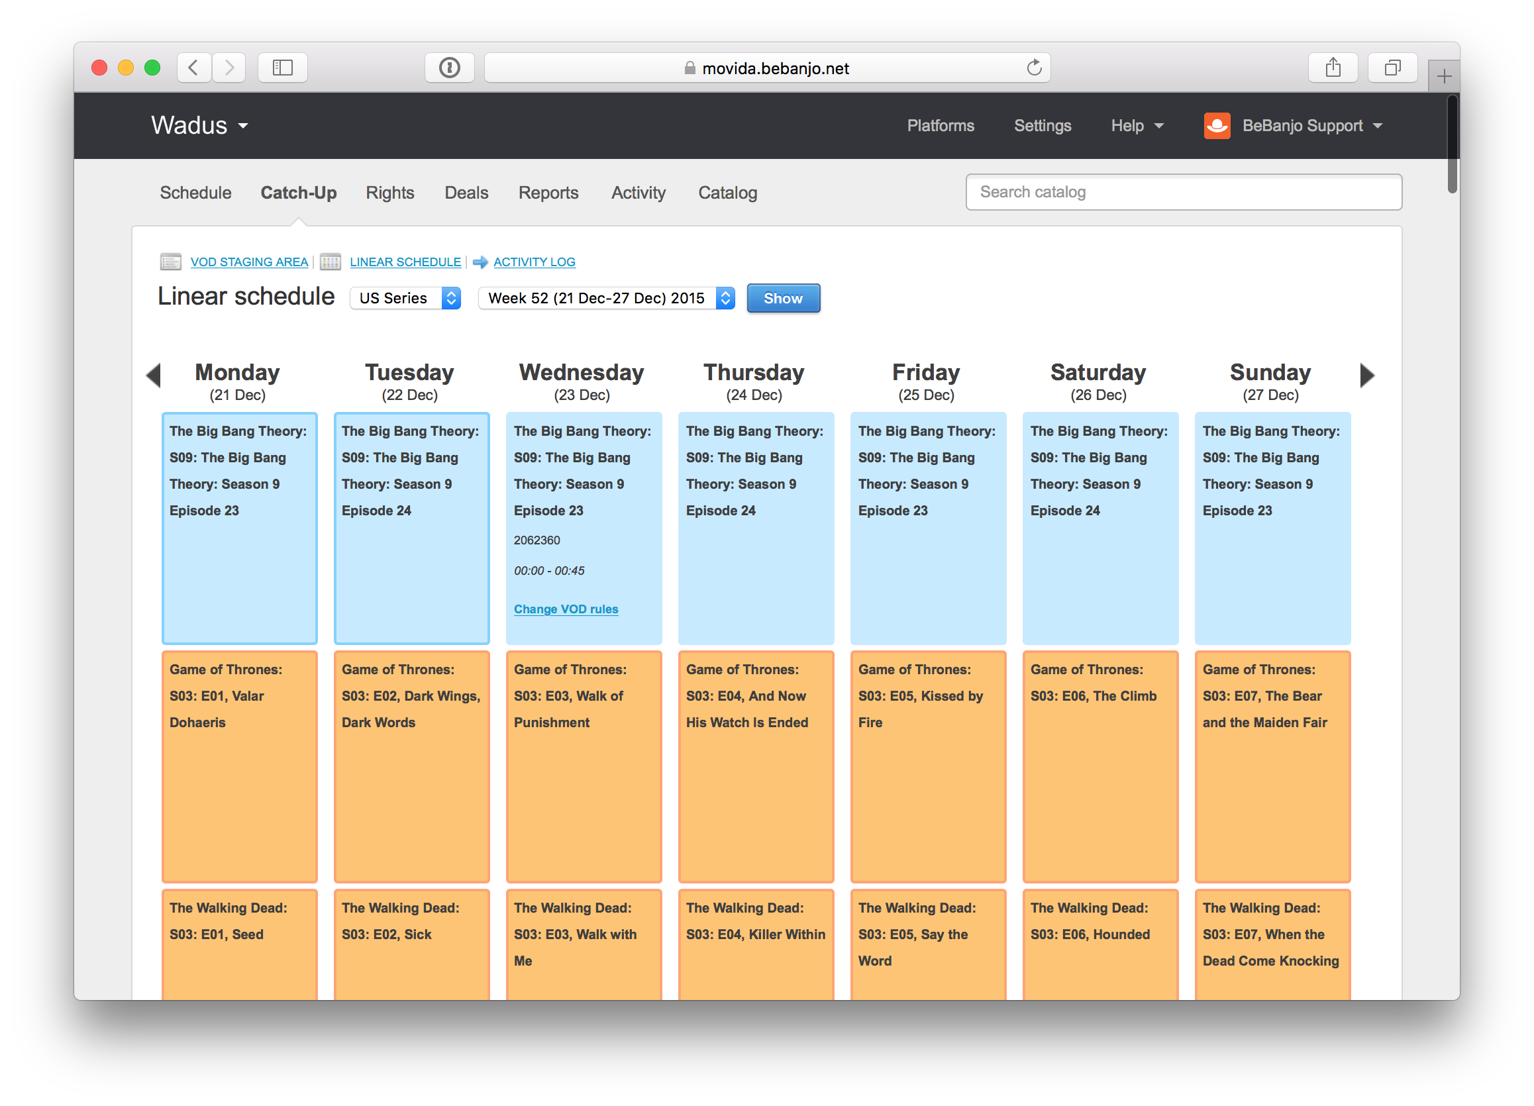The width and height of the screenshot is (1534, 1106).
Task: Select The Walking Dead E07 Dead Come Knocking
Action: click(x=1272, y=945)
